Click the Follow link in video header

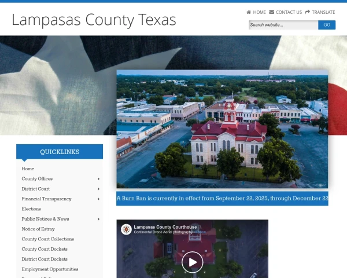(x=201, y=232)
